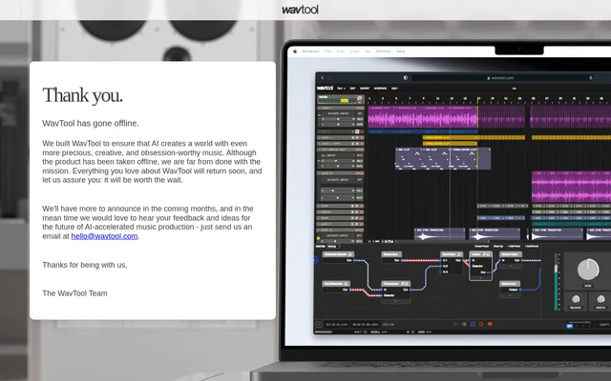The height and width of the screenshot is (381, 611).
Task: Open the EXPORT menu in the DAW
Action: pos(365,89)
